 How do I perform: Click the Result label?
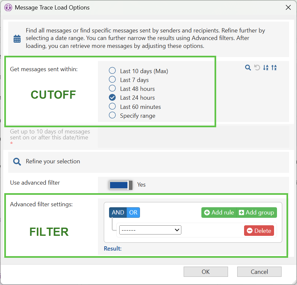[x=113, y=249]
